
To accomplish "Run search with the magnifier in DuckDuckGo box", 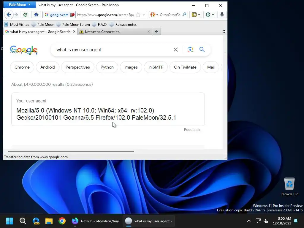I will [184, 15].
